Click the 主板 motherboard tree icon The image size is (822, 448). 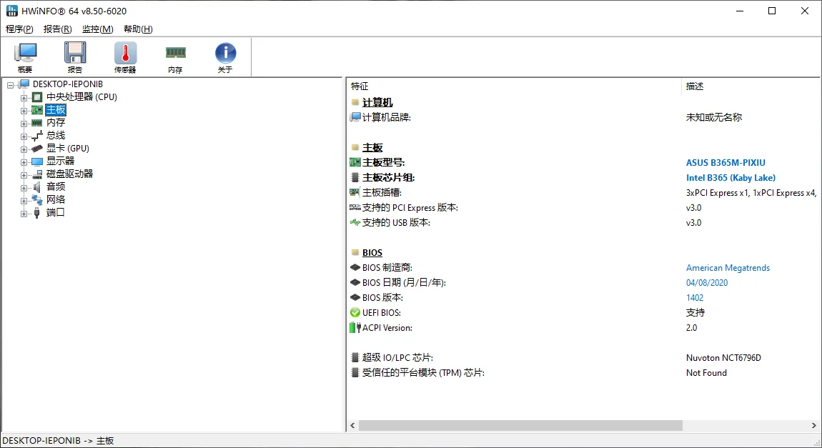pyautogui.click(x=37, y=110)
